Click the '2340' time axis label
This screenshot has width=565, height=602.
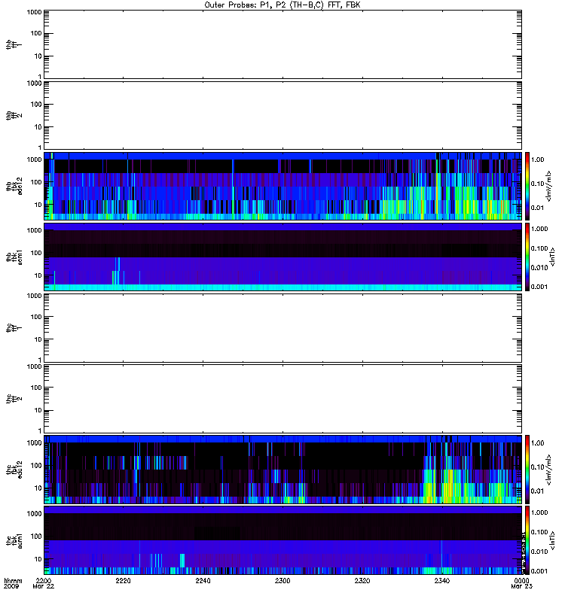pos(442,580)
